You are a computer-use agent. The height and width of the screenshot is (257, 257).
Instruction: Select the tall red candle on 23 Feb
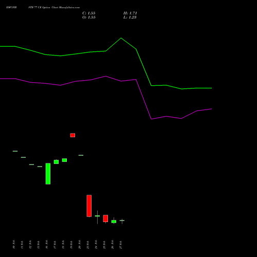click(89, 206)
